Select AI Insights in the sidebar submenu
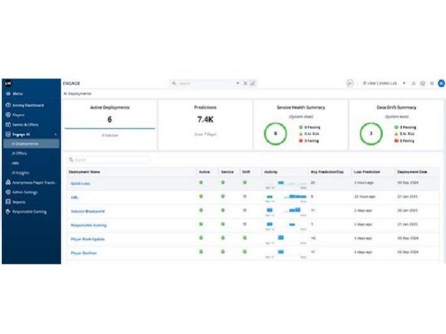 pos(21,172)
